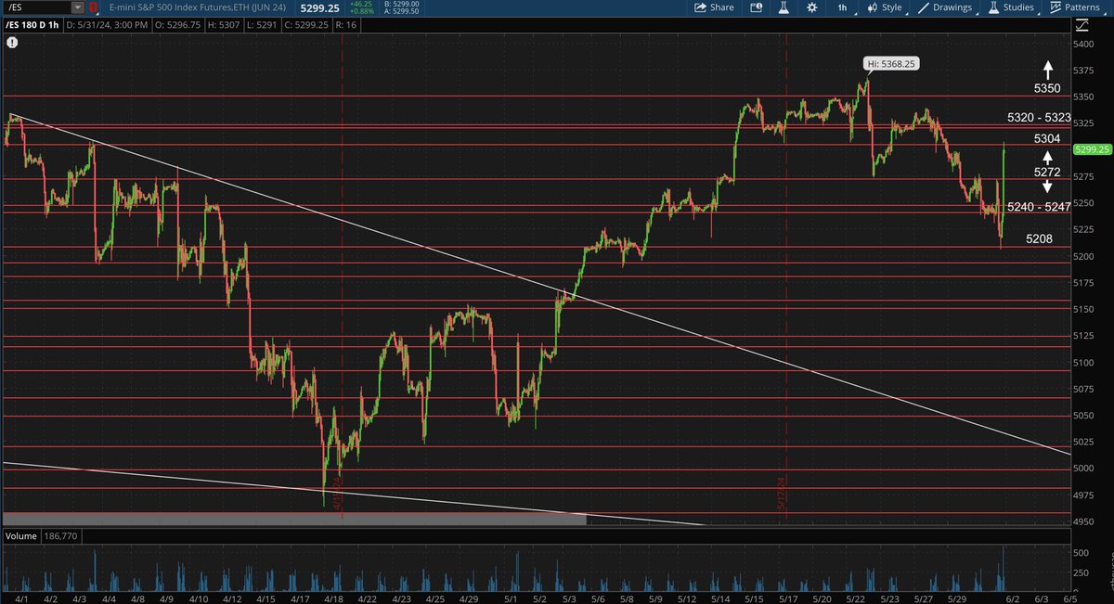
Task: Click the O: 5296.75 open value
Action: 179,23
